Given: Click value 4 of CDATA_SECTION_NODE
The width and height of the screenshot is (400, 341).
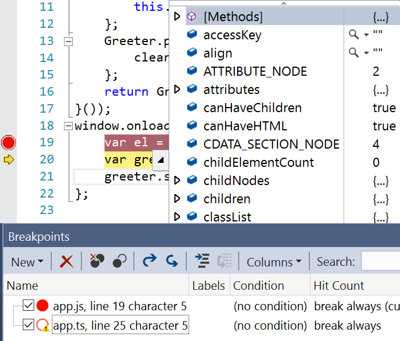Looking at the screenshot, I should [x=375, y=144].
